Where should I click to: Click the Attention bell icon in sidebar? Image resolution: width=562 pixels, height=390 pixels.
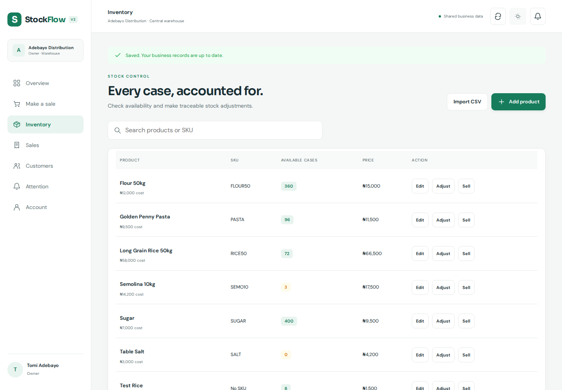17,186
